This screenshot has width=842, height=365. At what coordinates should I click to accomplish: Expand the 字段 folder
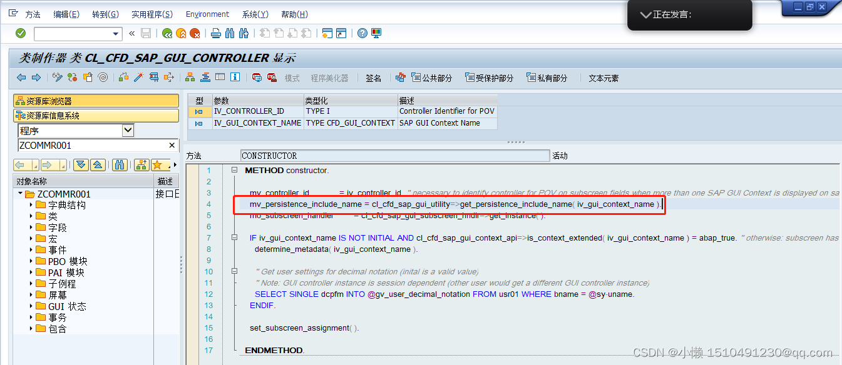pos(31,227)
